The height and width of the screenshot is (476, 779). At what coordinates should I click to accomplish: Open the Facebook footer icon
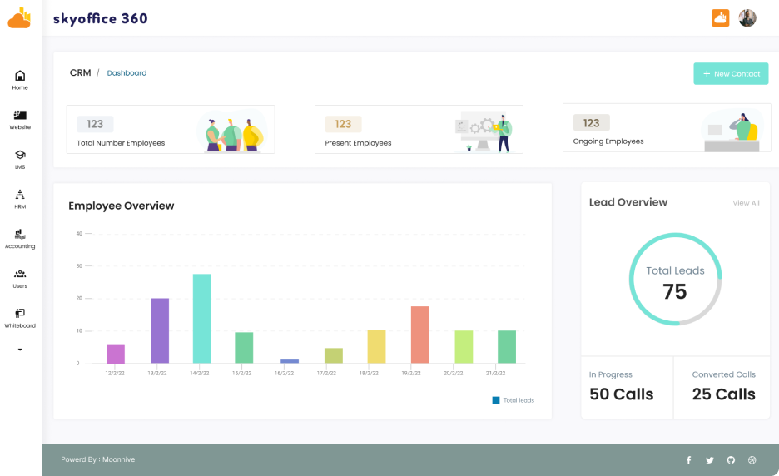tap(688, 460)
